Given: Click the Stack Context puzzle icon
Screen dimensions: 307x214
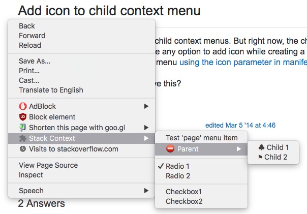Looking at the screenshot, I should click(22, 138).
